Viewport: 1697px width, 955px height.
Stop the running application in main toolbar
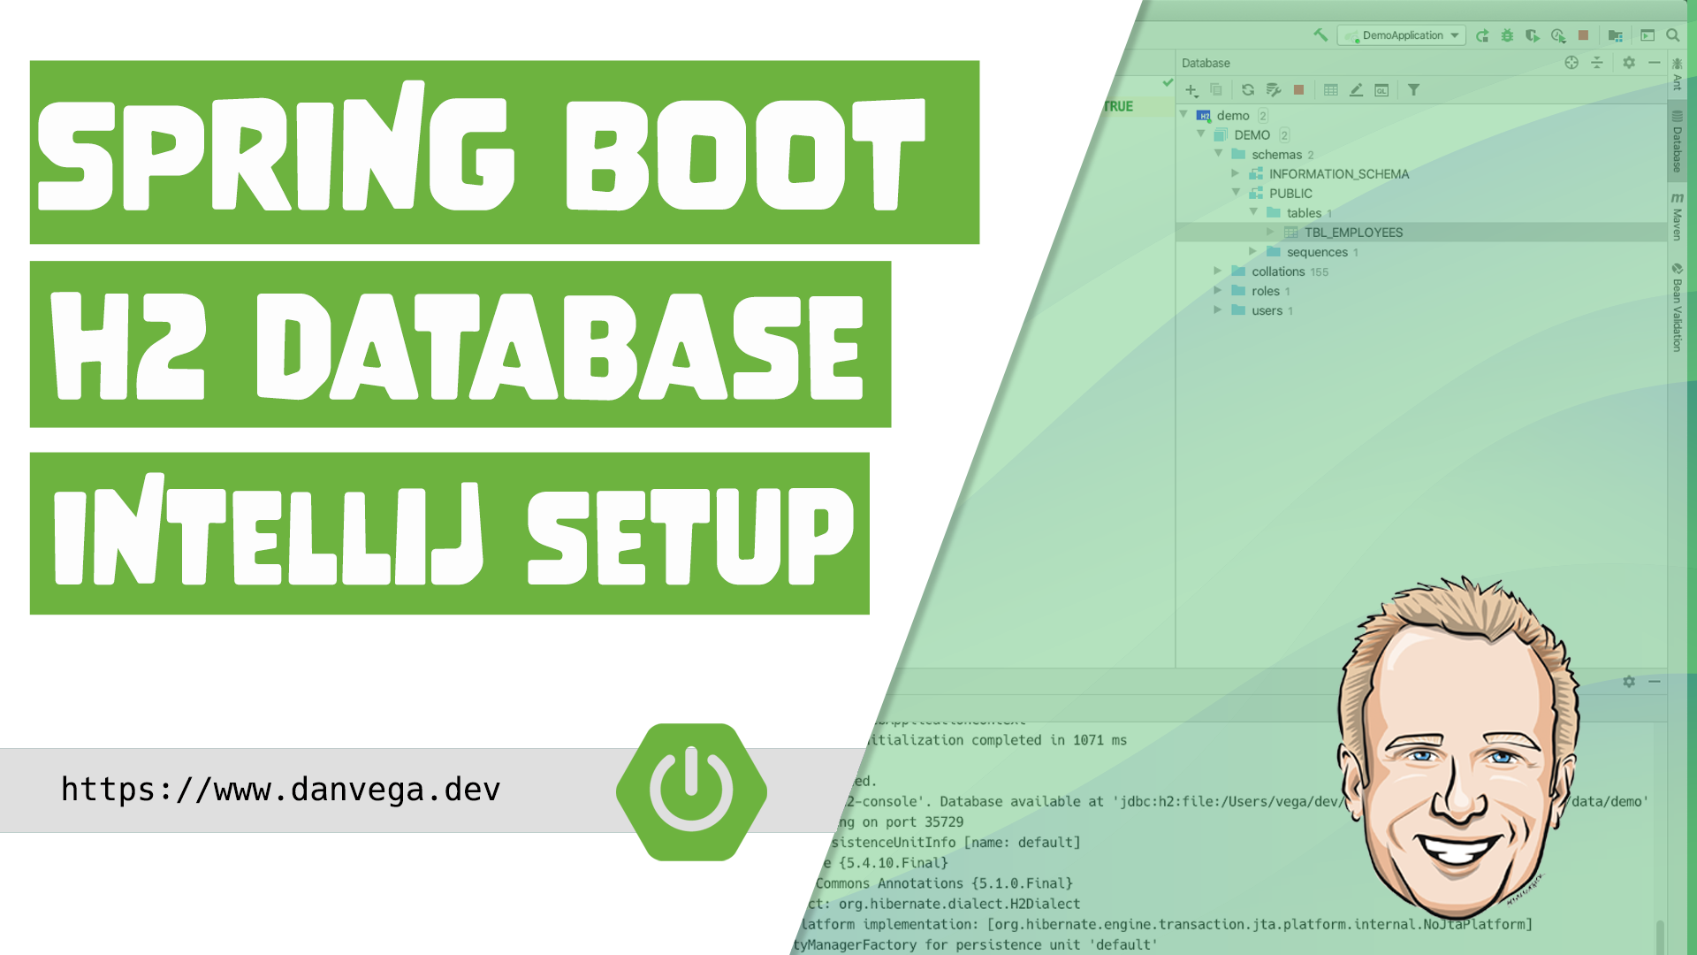[1583, 35]
